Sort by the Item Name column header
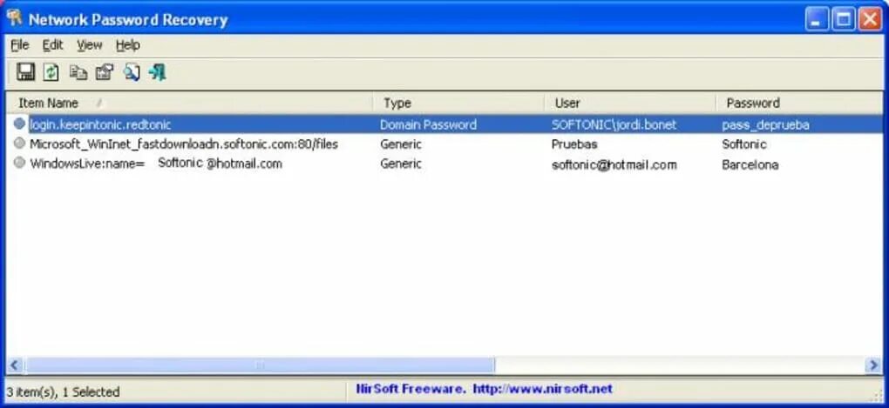The image size is (889, 408). (189, 103)
